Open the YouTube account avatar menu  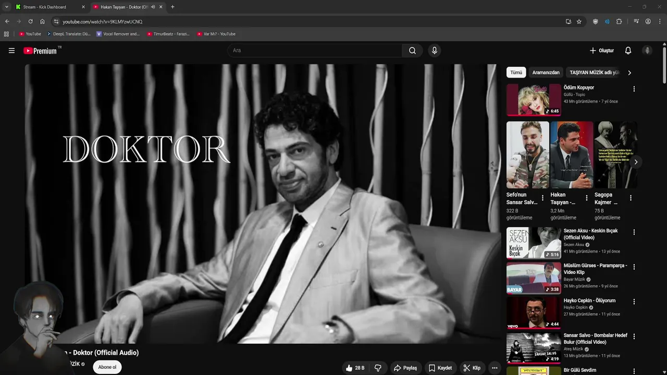(x=647, y=51)
